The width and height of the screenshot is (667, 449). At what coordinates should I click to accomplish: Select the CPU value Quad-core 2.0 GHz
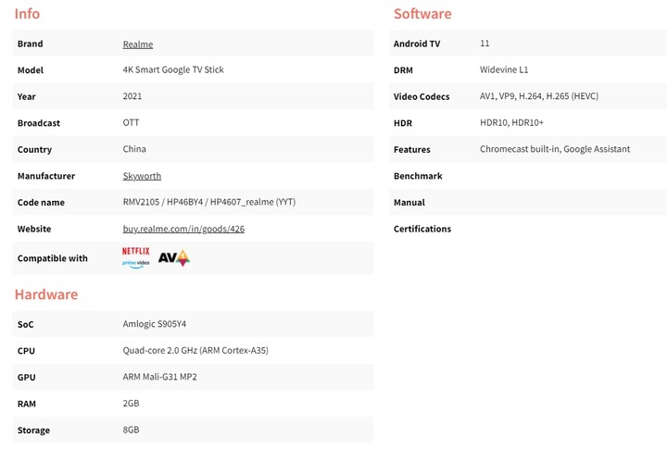160,350
